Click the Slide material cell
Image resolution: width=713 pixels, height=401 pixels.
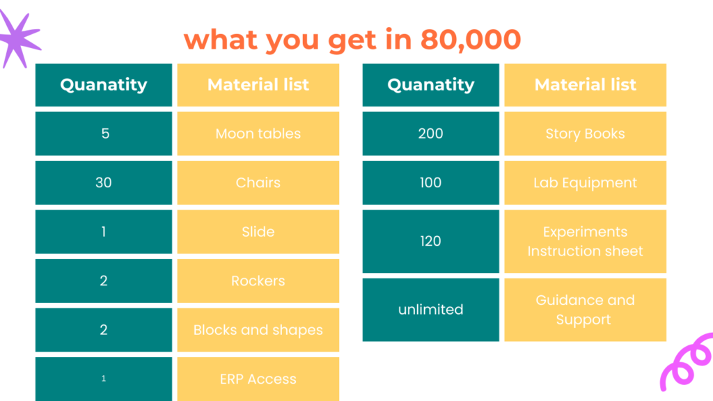tap(258, 232)
